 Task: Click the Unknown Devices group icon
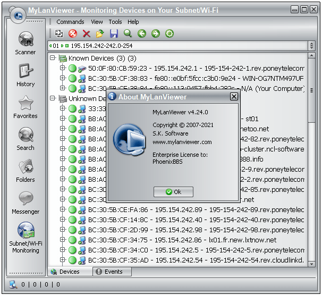tap(63, 99)
